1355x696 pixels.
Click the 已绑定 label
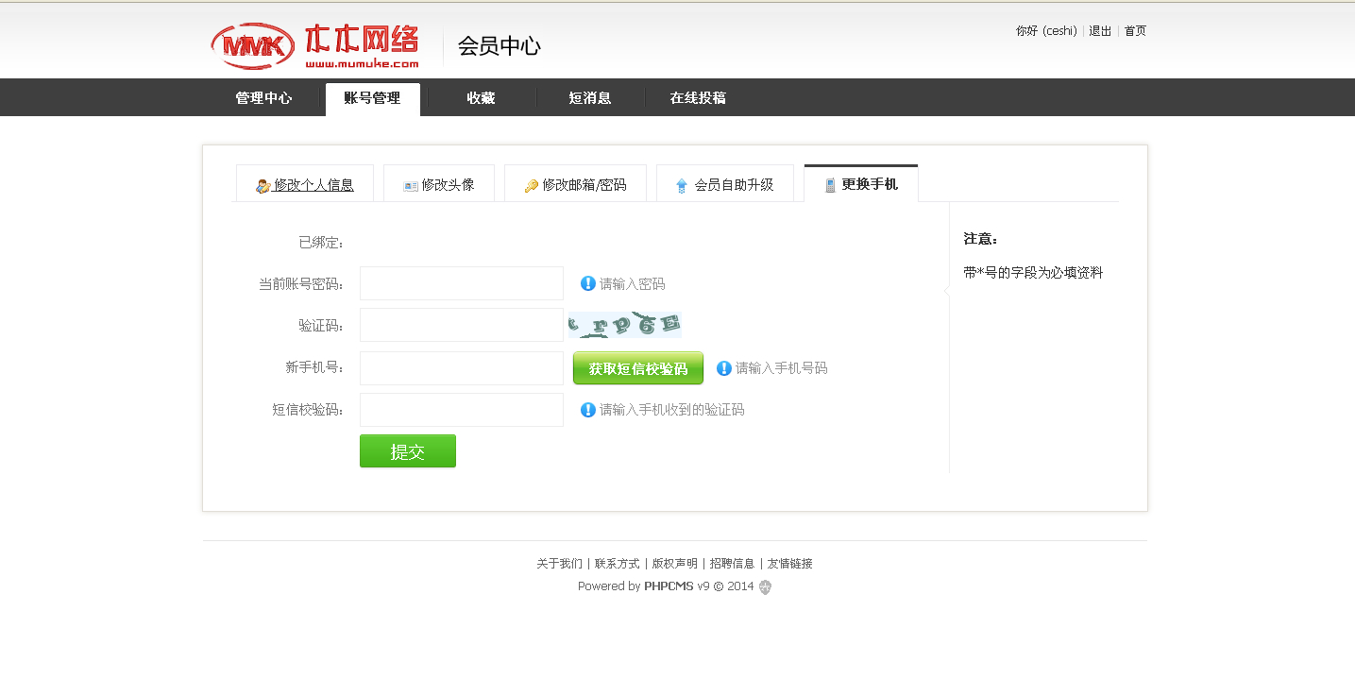[321, 243]
